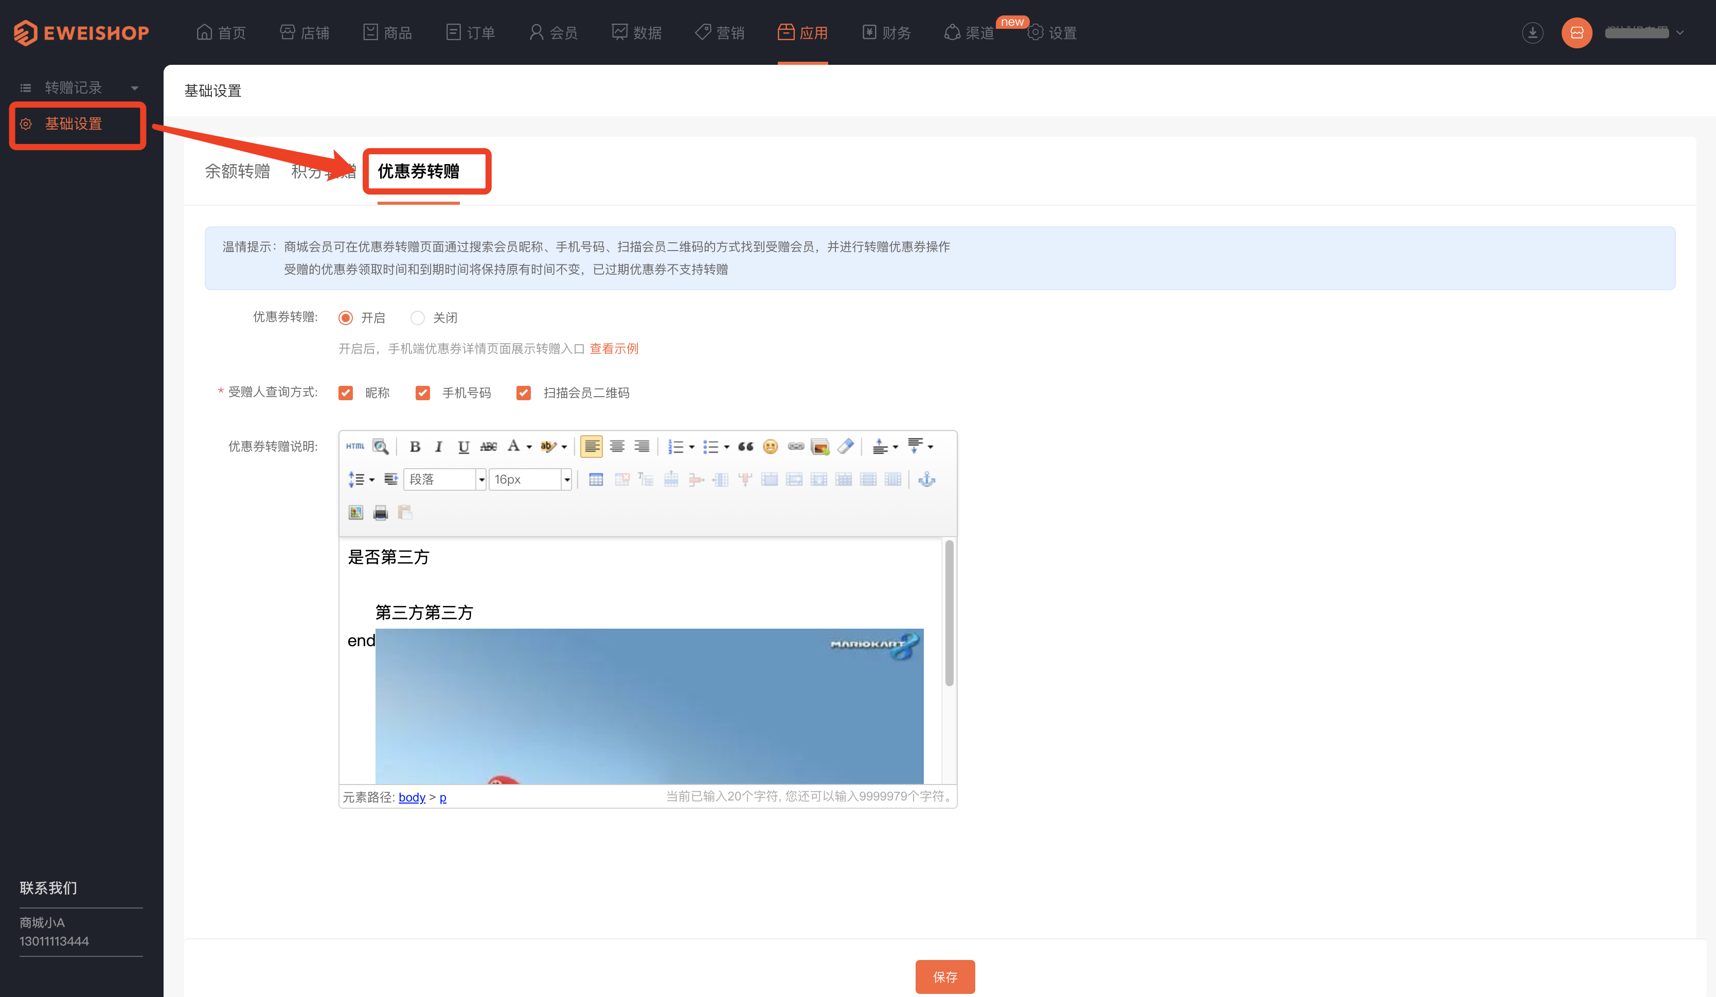Apply strikethrough formatting in editor

[488, 447]
